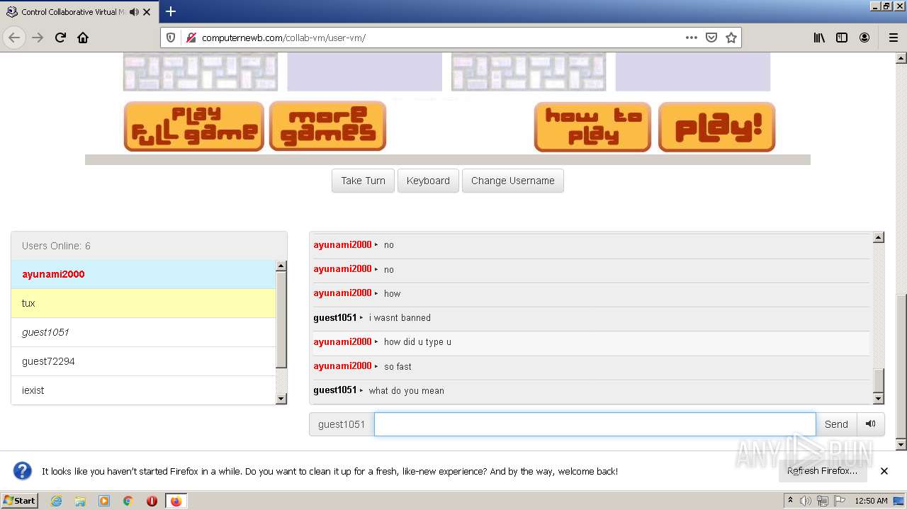Toggle the sidebar view icon
The width and height of the screenshot is (907, 510).
pyautogui.click(x=842, y=38)
